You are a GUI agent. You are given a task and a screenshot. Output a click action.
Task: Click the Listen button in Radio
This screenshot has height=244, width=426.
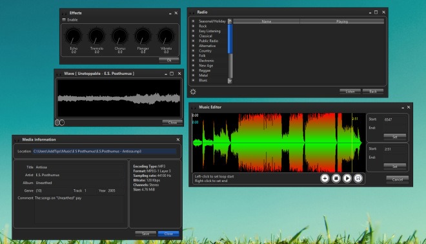coord(350,92)
